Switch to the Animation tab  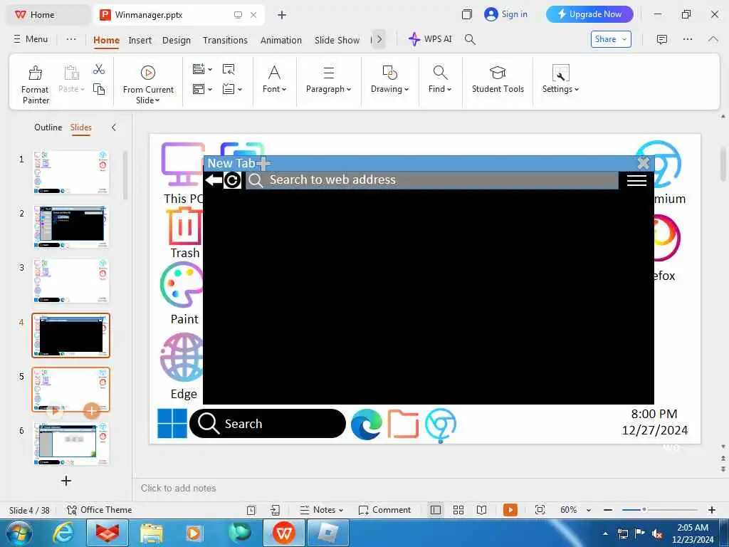pos(280,41)
